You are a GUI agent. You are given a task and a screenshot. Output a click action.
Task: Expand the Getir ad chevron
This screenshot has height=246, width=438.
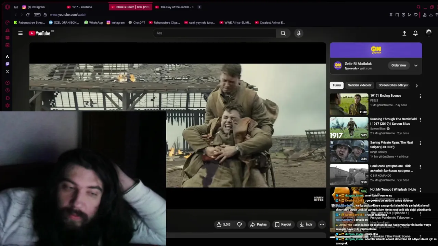416,65
